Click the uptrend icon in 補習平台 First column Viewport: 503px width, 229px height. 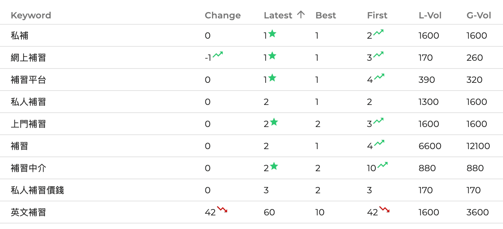tap(379, 77)
